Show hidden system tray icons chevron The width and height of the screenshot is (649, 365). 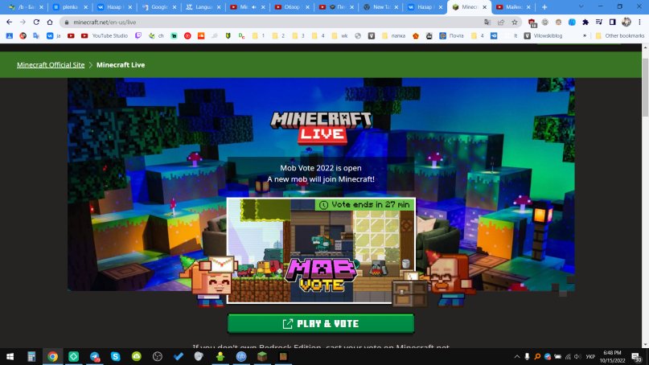click(x=516, y=356)
